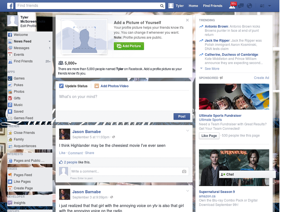Click Edit Profile under Tyler McScreenshots
283x212 pixels.
[x=28, y=26]
